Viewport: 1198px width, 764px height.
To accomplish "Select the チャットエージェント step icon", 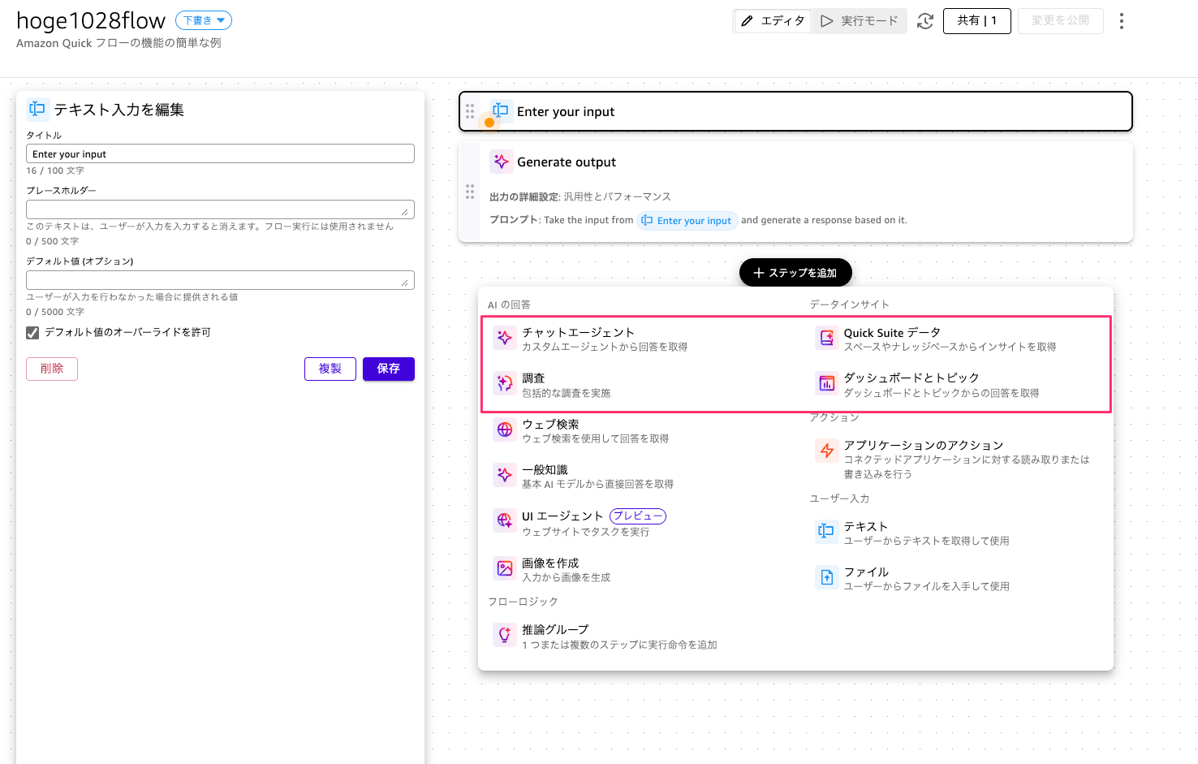I will click(504, 338).
